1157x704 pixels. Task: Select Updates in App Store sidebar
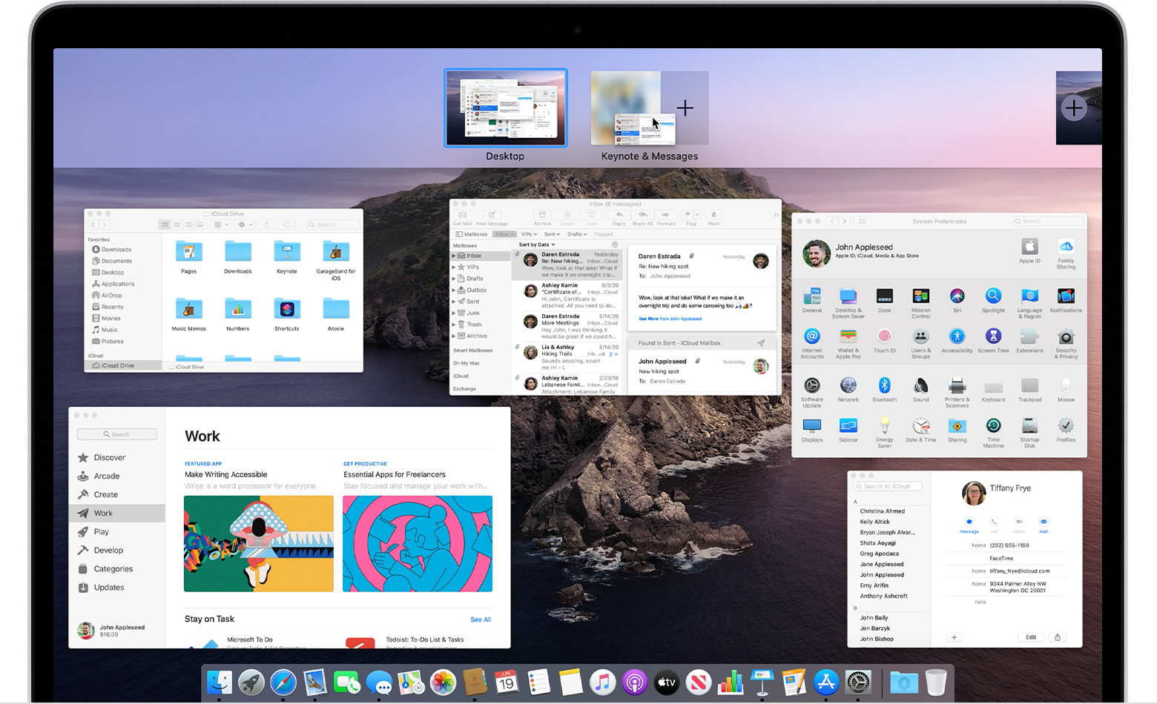[109, 588]
